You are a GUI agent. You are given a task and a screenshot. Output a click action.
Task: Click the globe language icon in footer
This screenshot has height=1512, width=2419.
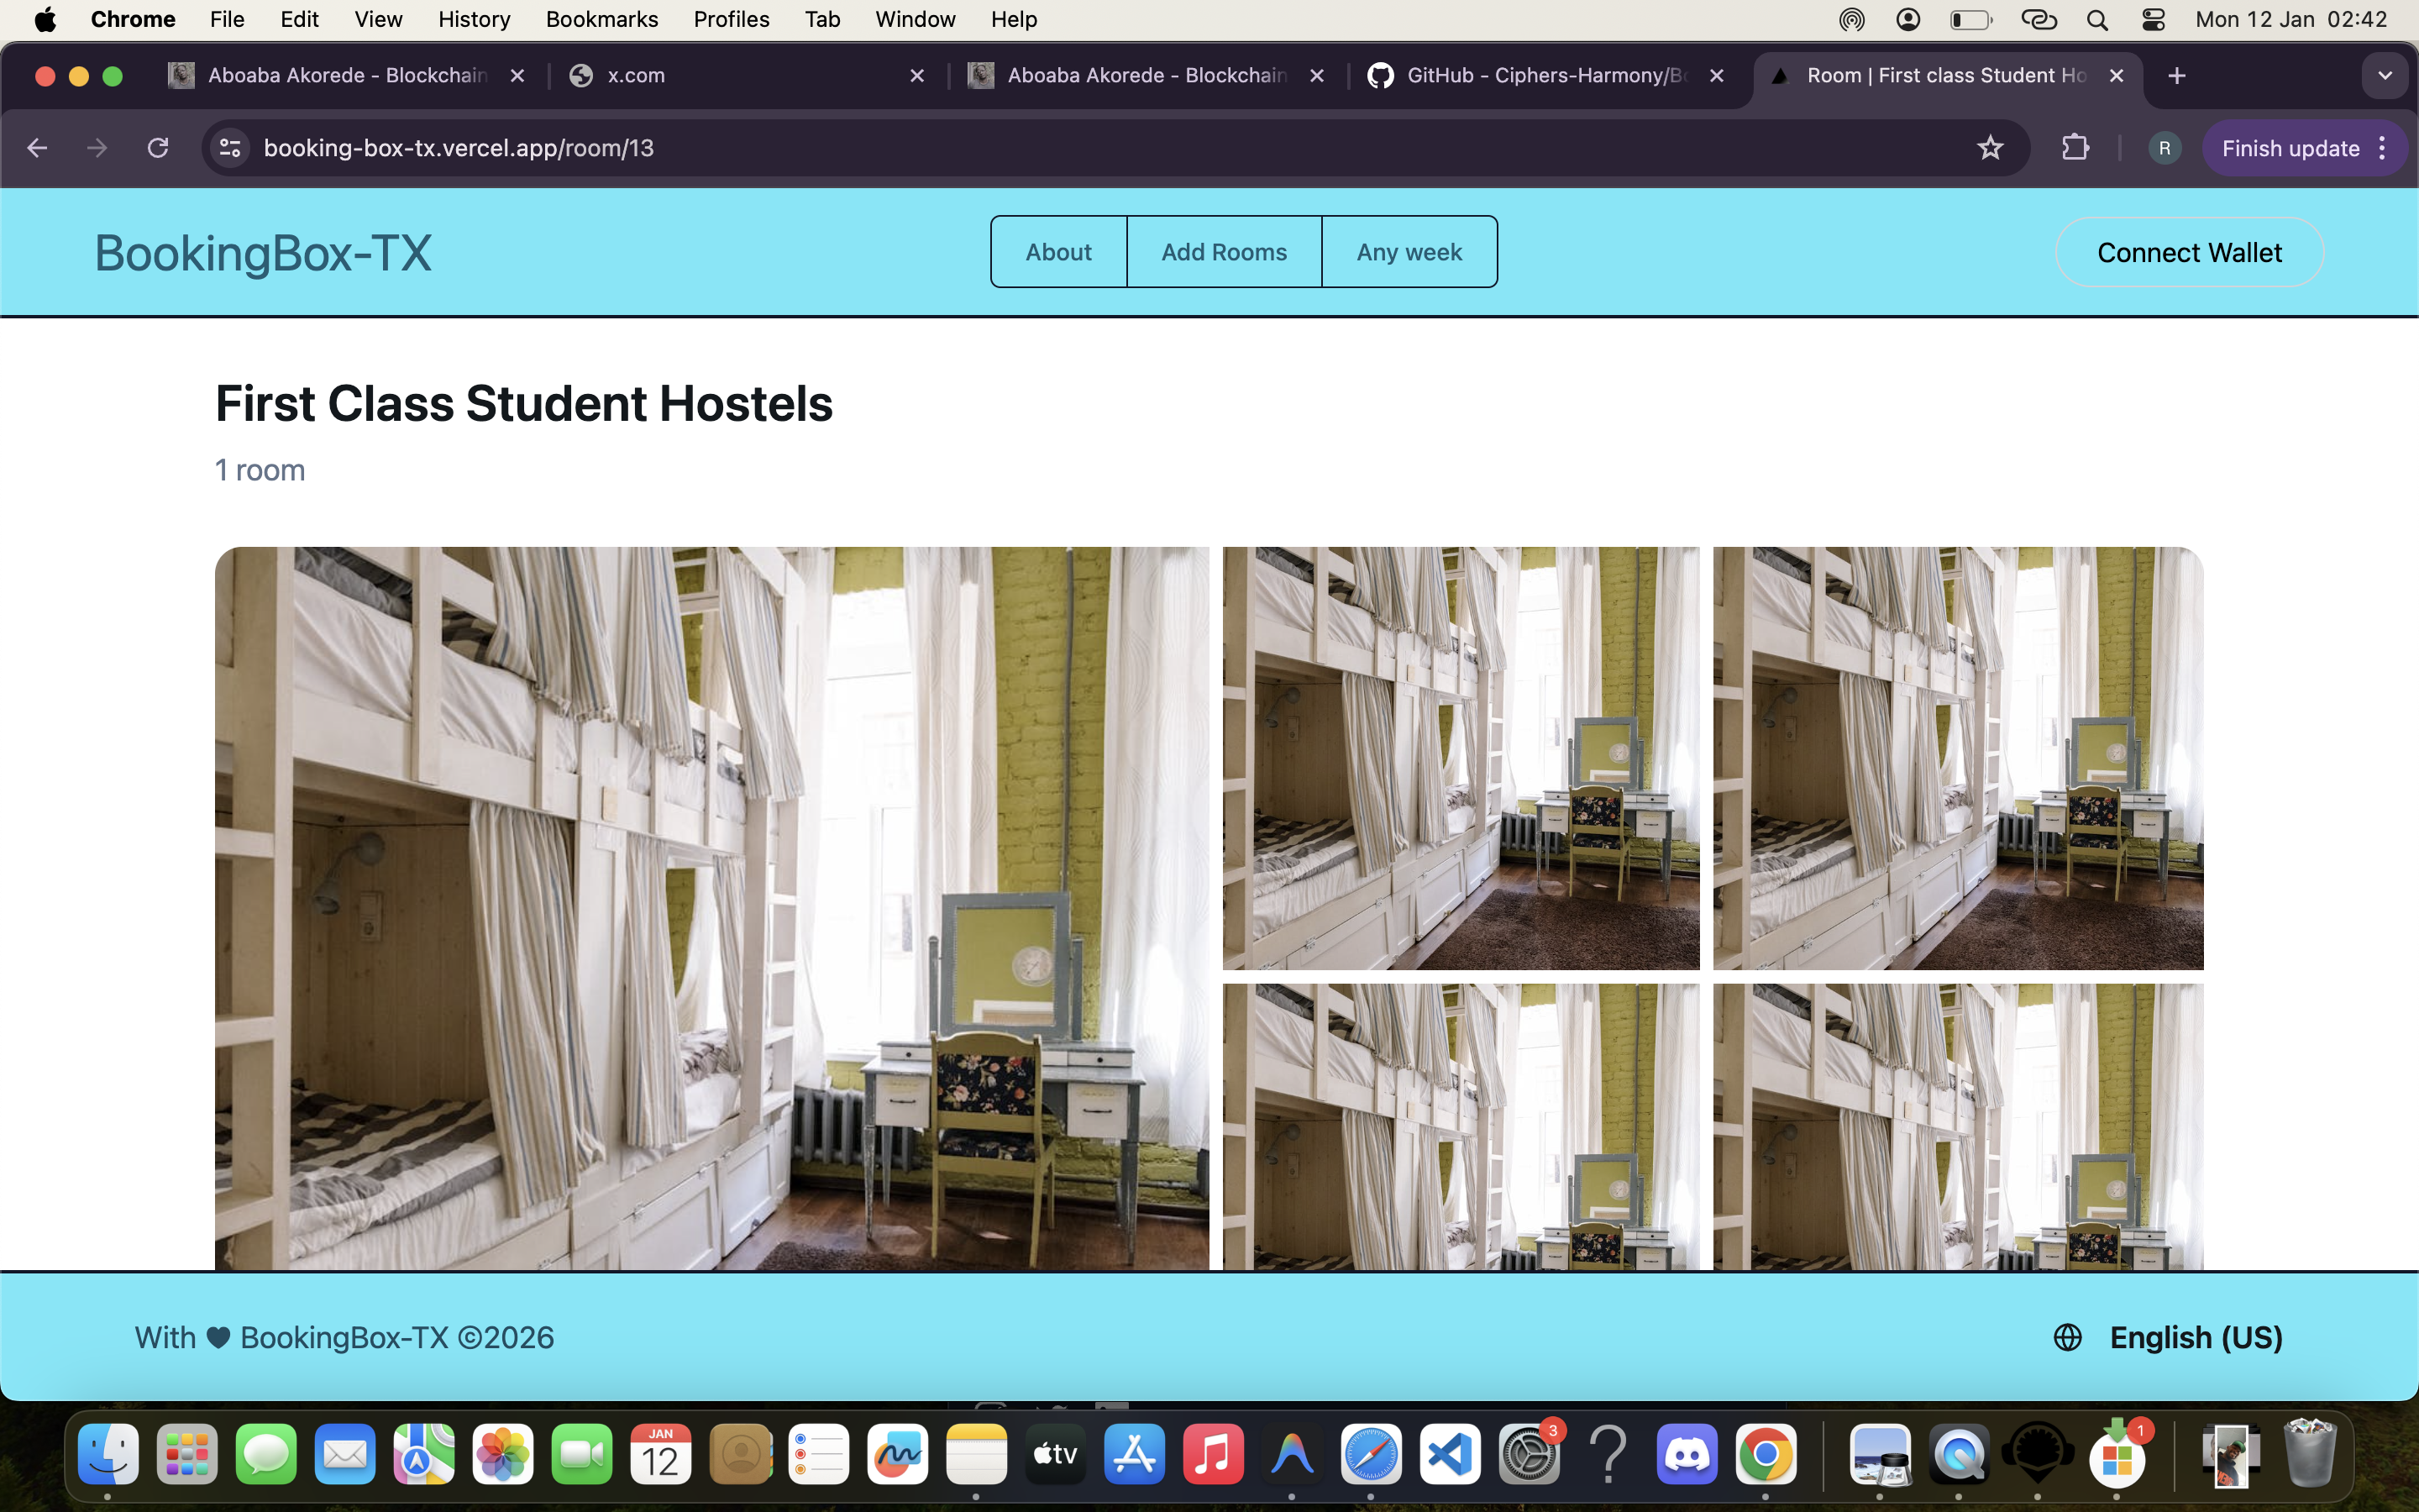tap(2067, 1337)
